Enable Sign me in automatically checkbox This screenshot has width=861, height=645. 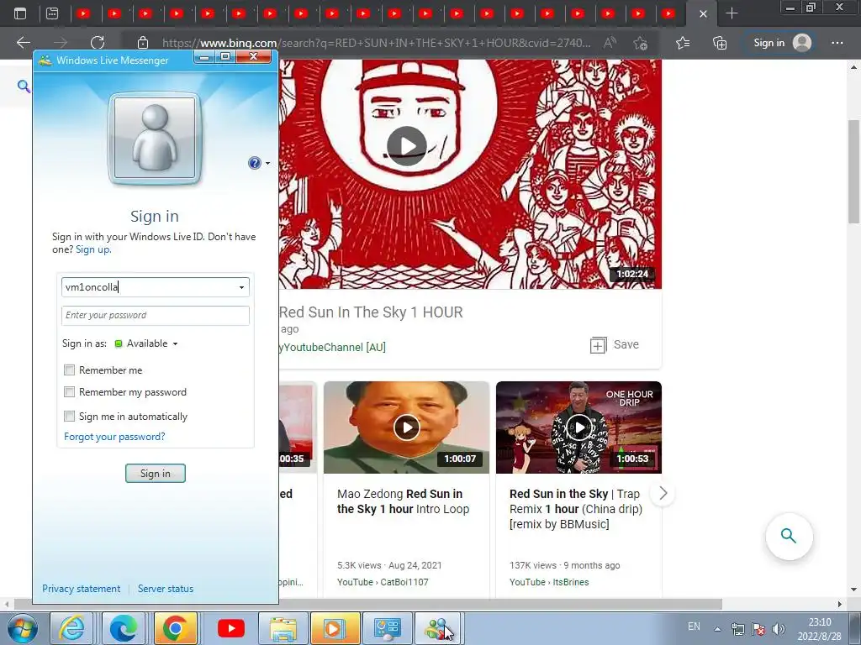(69, 417)
